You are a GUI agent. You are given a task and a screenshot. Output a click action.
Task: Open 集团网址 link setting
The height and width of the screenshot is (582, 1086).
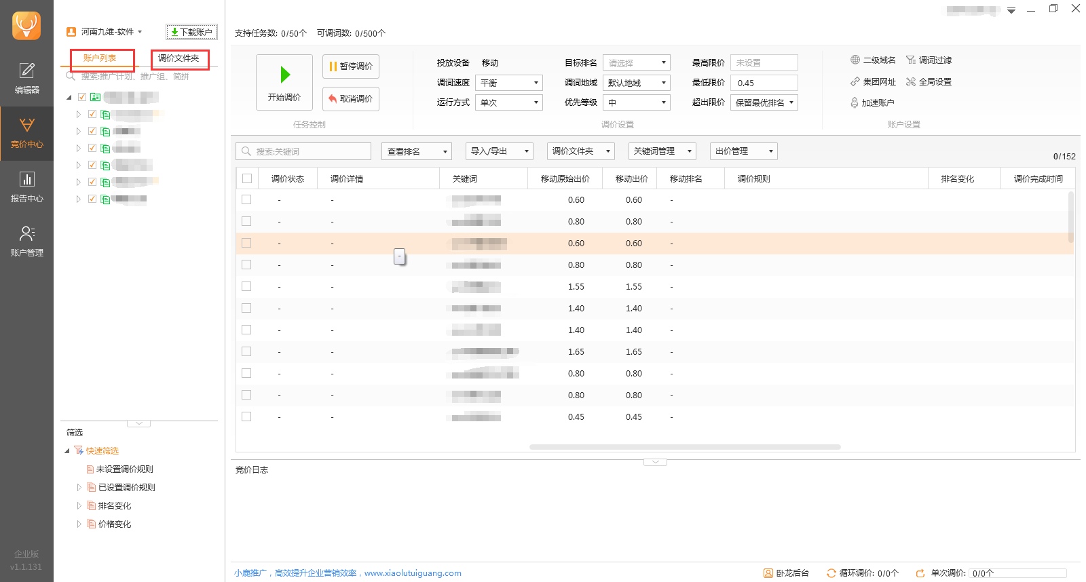(x=873, y=81)
